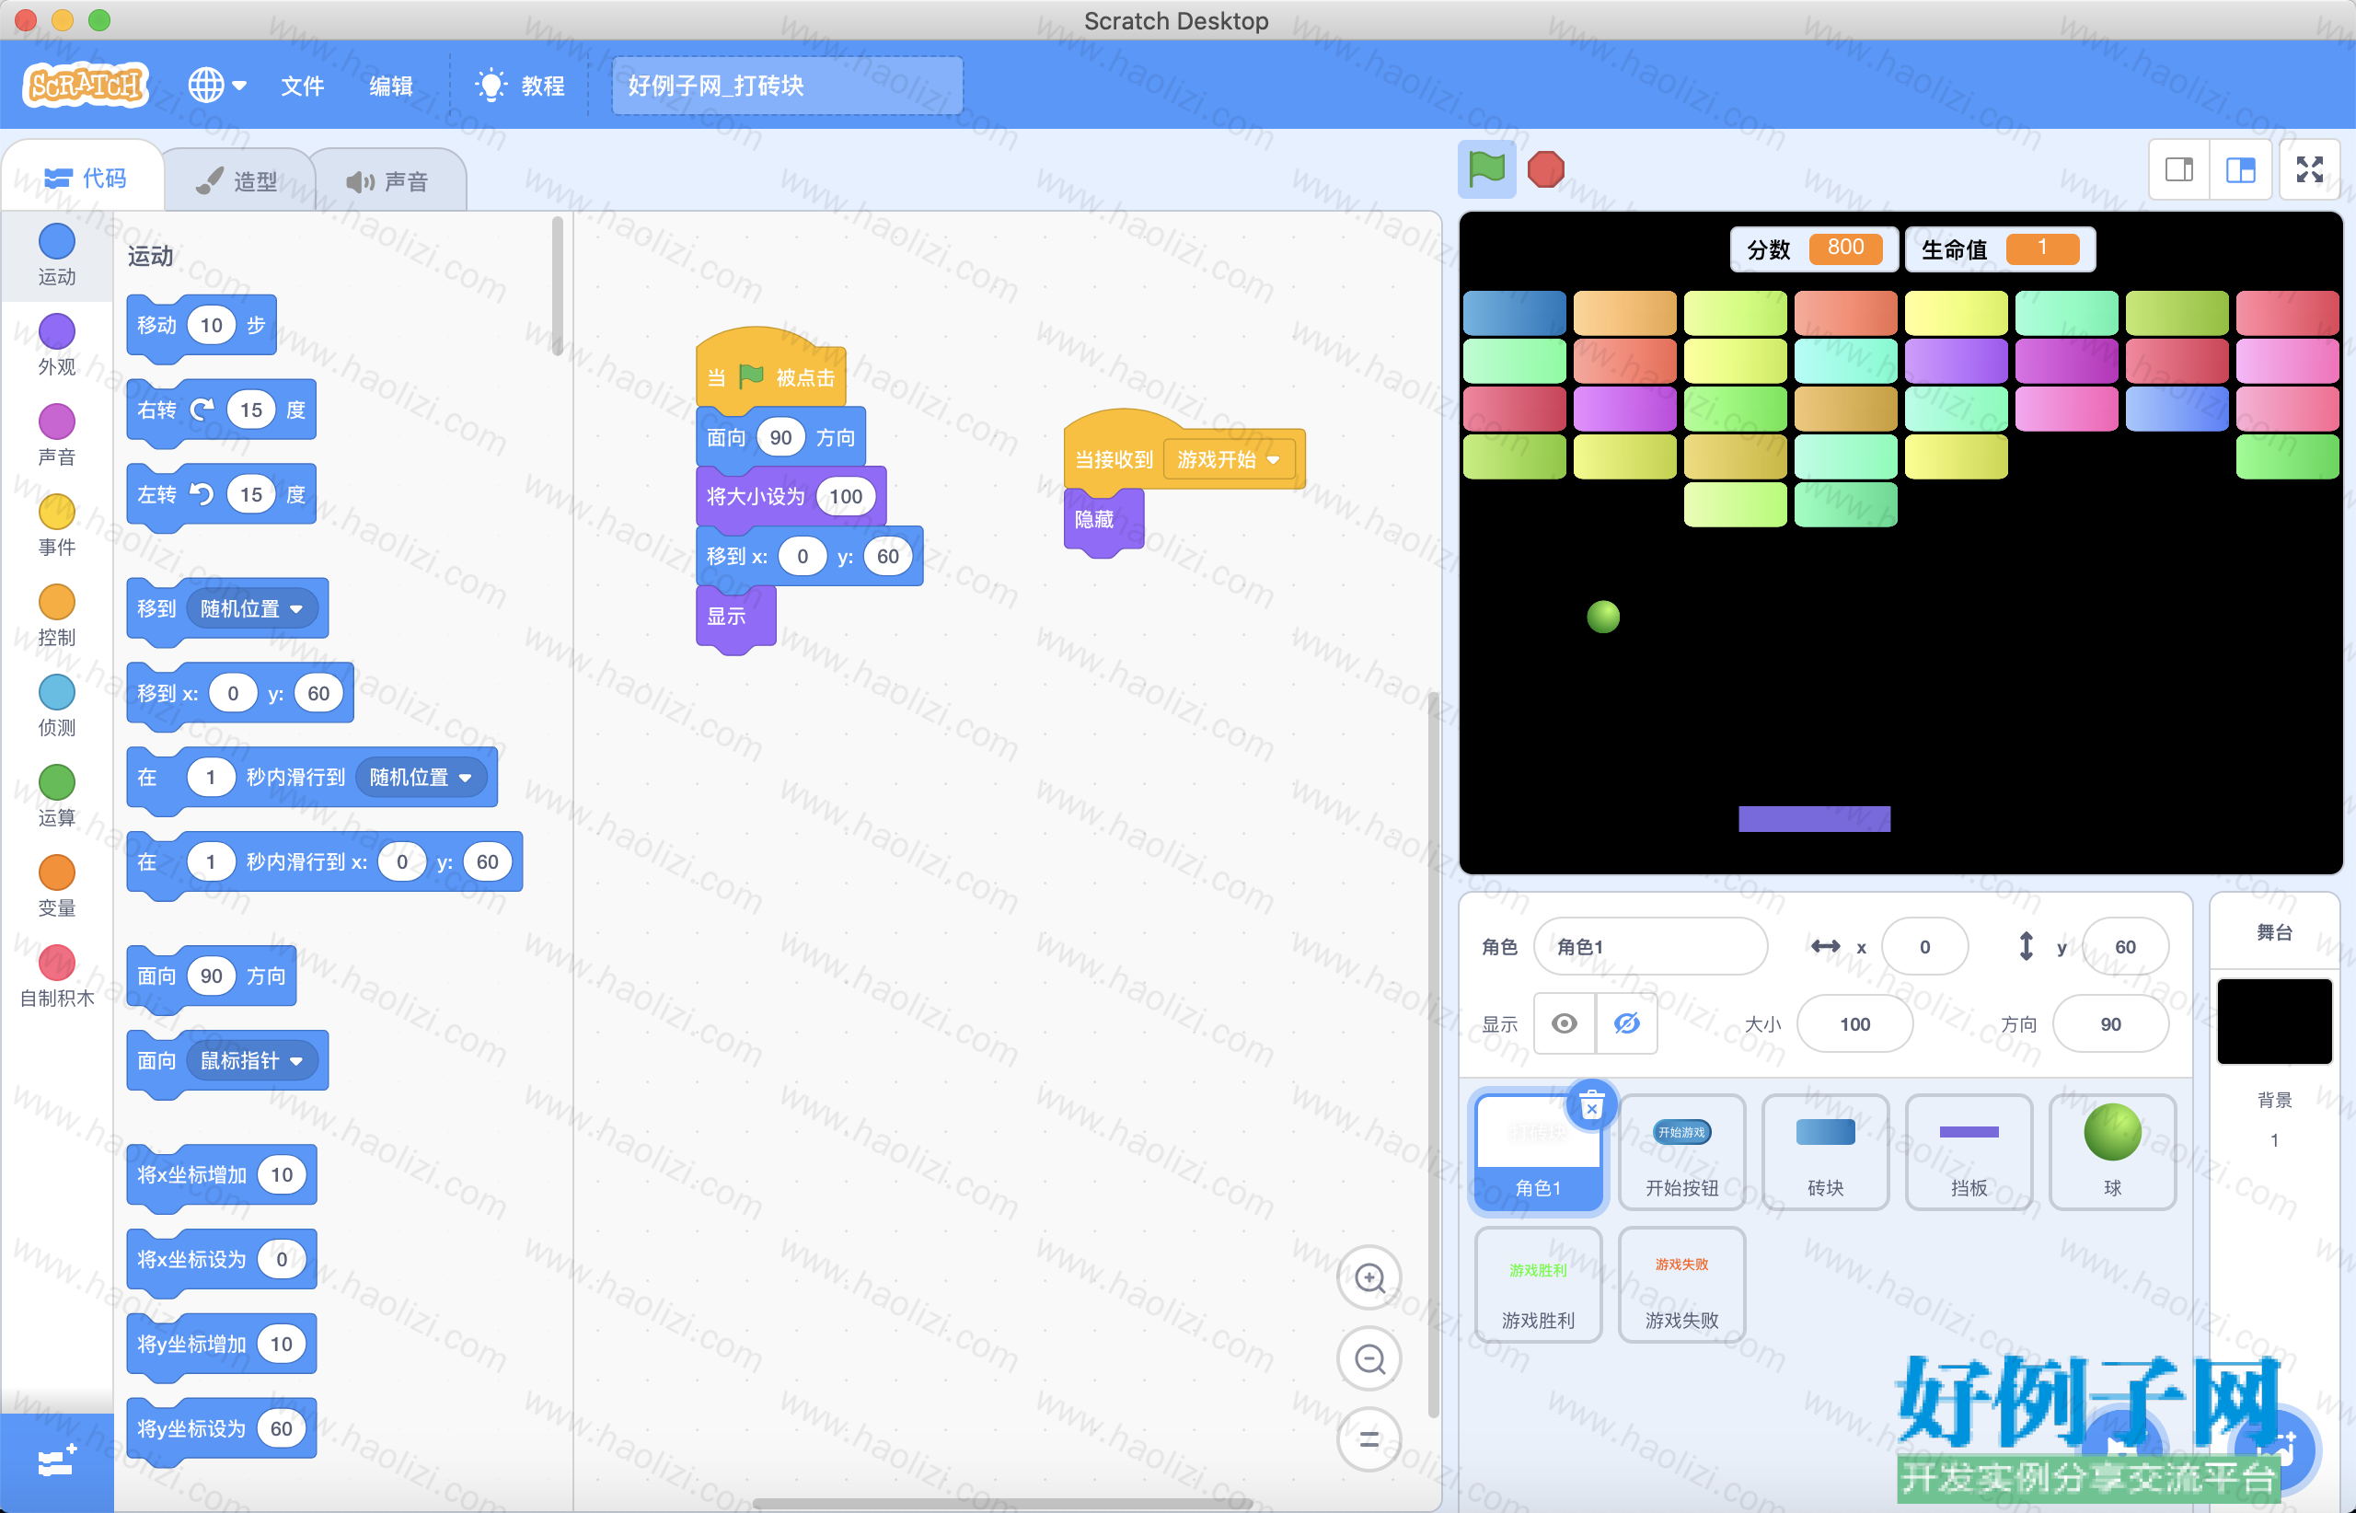Open the 编辑 menu
Viewport: 2356px width, 1513px height.
coord(391,86)
